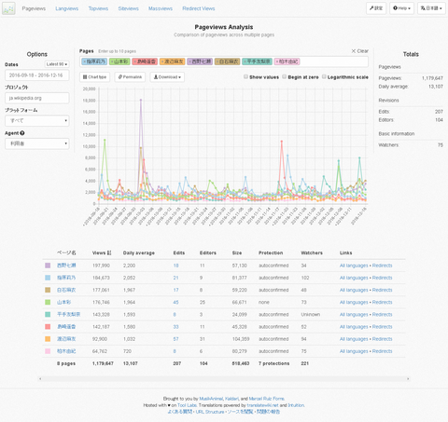Open the MusikAnimal footer link
This screenshot has height=422, width=448.
pos(211,399)
